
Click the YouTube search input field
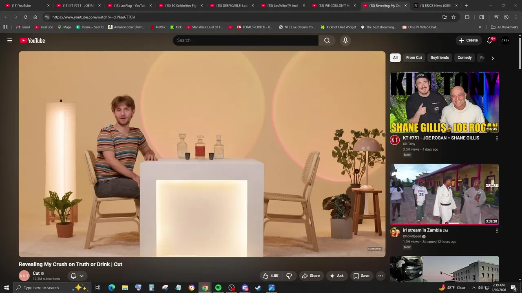click(x=246, y=40)
